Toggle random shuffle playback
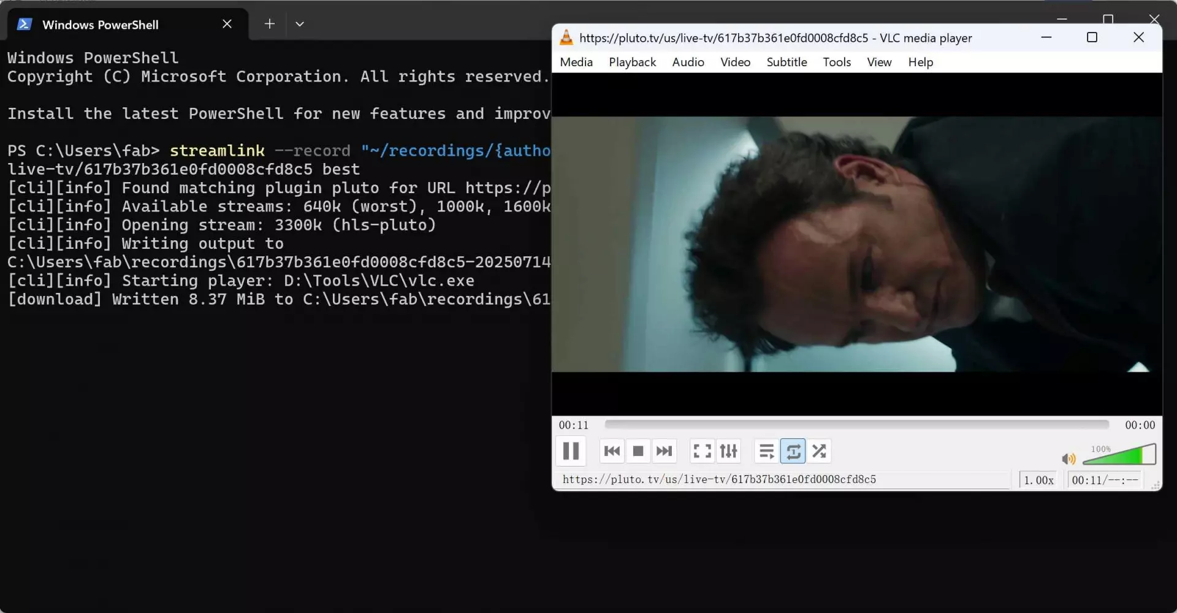1177x613 pixels. pyautogui.click(x=819, y=452)
